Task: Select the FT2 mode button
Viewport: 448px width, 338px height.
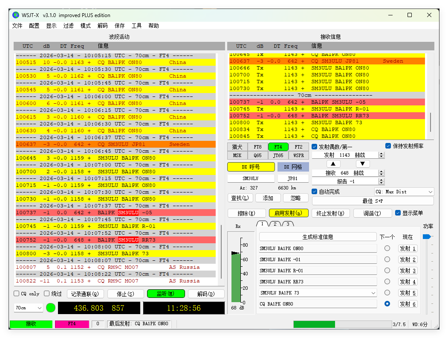Action: (298, 147)
